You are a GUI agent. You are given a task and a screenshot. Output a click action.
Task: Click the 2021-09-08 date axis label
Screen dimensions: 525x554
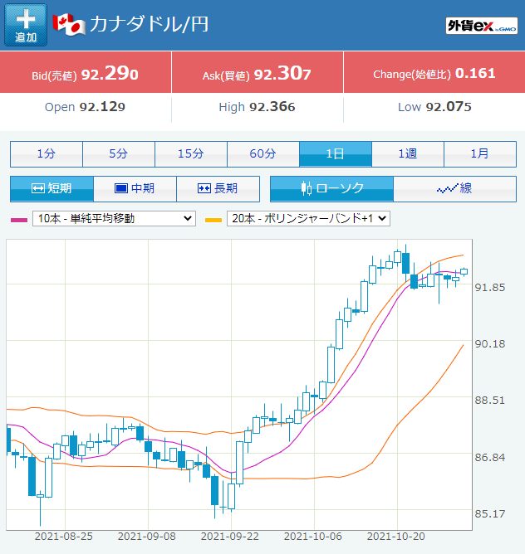click(x=147, y=537)
